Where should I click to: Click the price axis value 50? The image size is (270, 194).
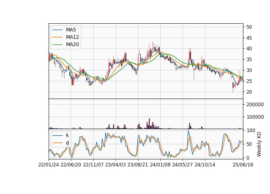coord(249,27)
